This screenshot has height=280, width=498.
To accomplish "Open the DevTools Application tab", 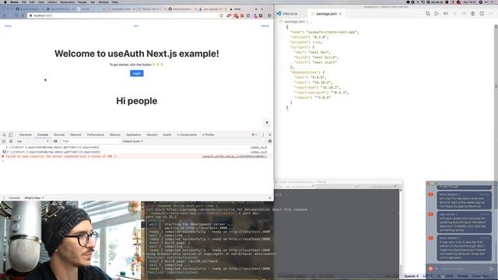I will 133,135.
